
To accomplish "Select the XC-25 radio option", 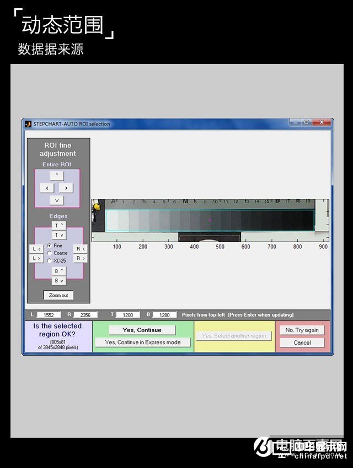I will (50, 260).
